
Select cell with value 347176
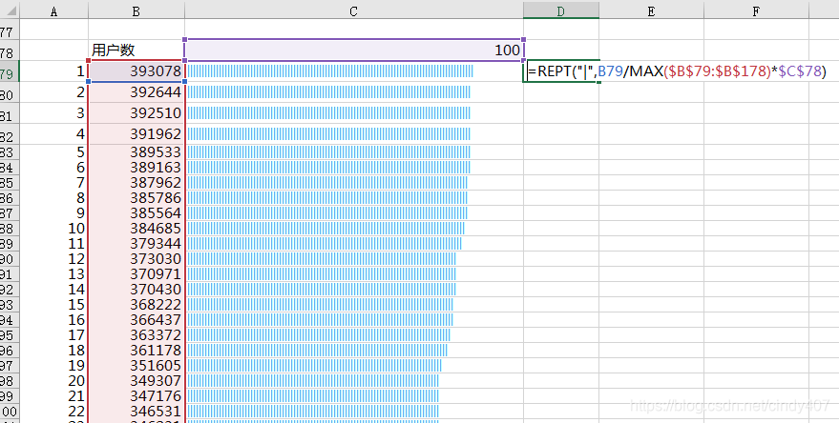(x=136, y=396)
